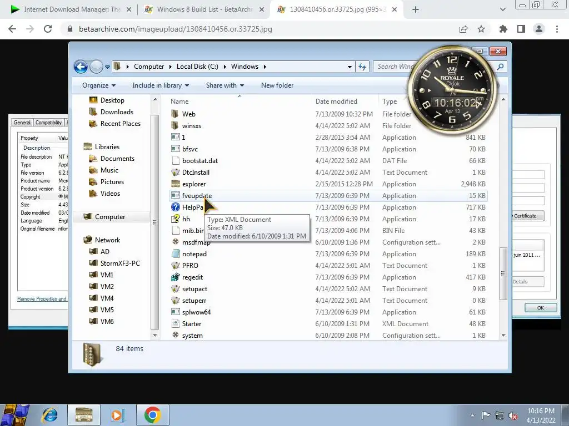Select the HelpPane question mark icon
This screenshot has height=426, width=569.
click(175, 207)
